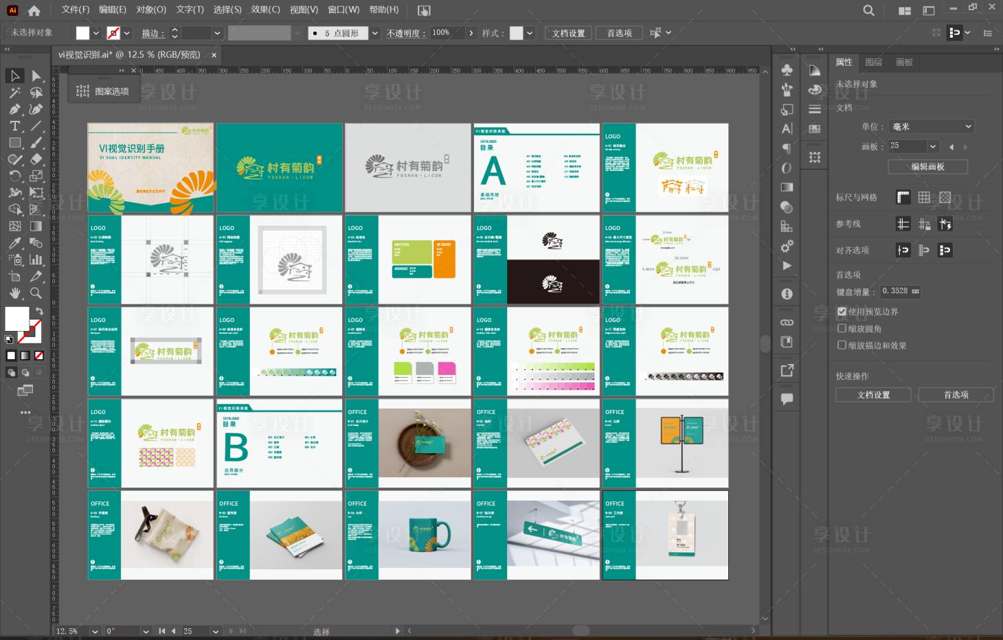The height and width of the screenshot is (640, 1003).
Task: Toggle show guides in 参考线 row
Action: 903,224
